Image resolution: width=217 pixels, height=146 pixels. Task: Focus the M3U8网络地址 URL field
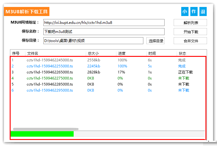(x=104, y=23)
